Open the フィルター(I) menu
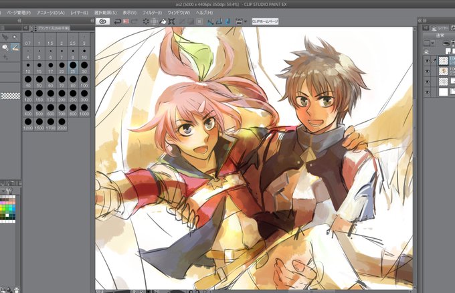This screenshot has height=293, width=455. pos(152,13)
